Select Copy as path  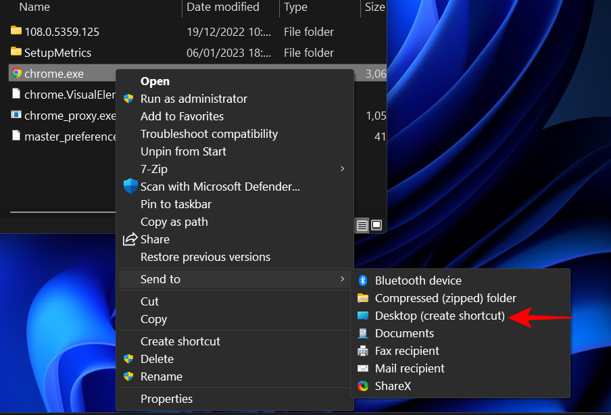(x=174, y=222)
